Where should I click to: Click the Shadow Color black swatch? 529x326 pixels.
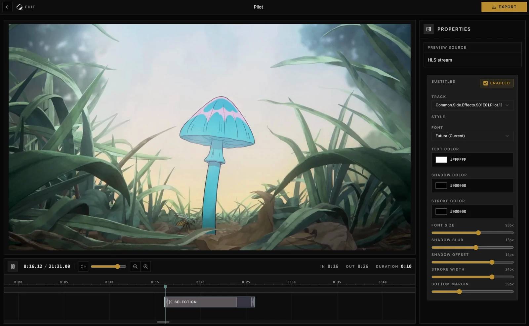pos(441,186)
